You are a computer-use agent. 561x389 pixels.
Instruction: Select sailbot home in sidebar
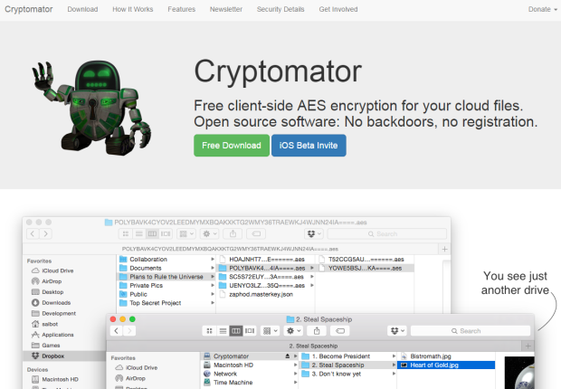coord(44,324)
